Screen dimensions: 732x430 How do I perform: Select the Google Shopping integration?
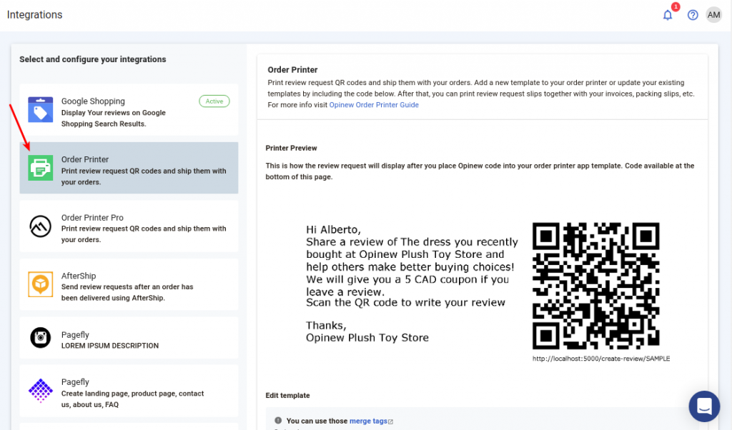point(129,110)
